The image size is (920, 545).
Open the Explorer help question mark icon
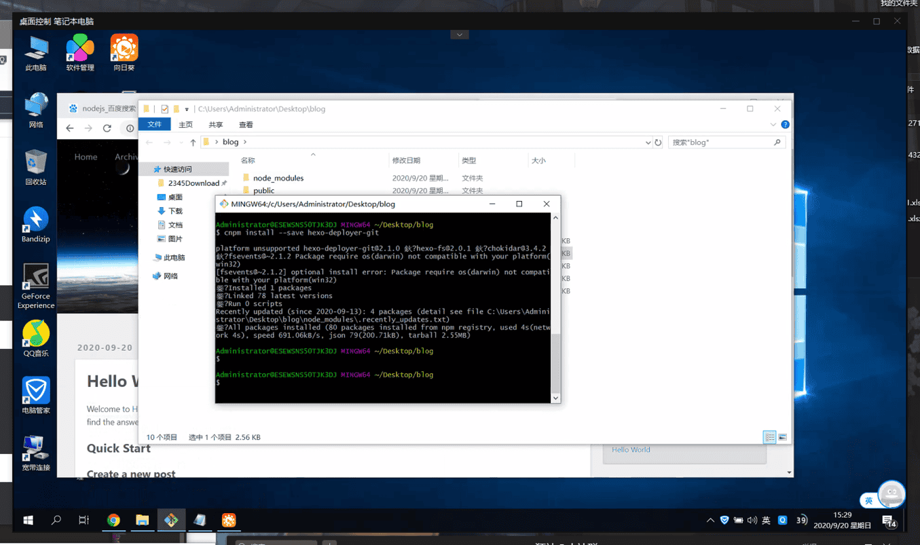pyautogui.click(x=785, y=125)
